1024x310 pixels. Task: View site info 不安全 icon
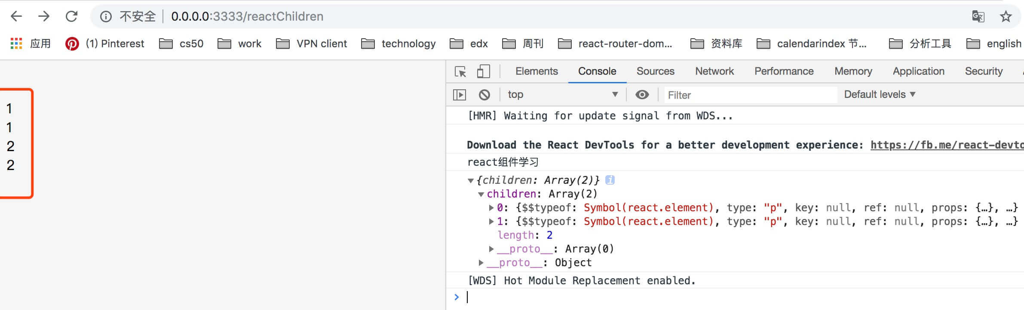(x=106, y=16)
